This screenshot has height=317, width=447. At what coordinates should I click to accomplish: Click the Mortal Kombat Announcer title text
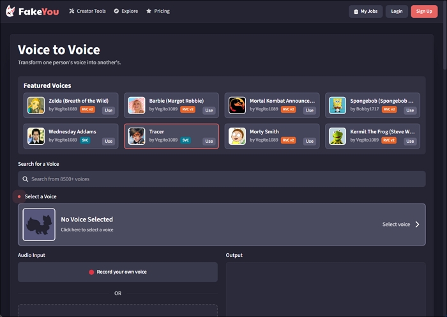click(282, 101)
